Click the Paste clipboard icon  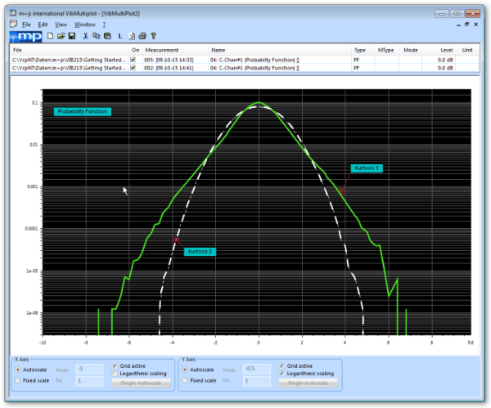[107, 36]
